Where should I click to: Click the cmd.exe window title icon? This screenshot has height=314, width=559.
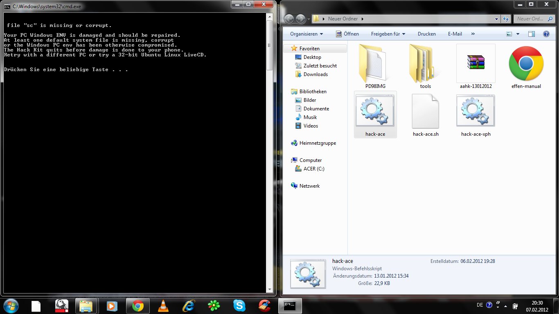[7, 7]
